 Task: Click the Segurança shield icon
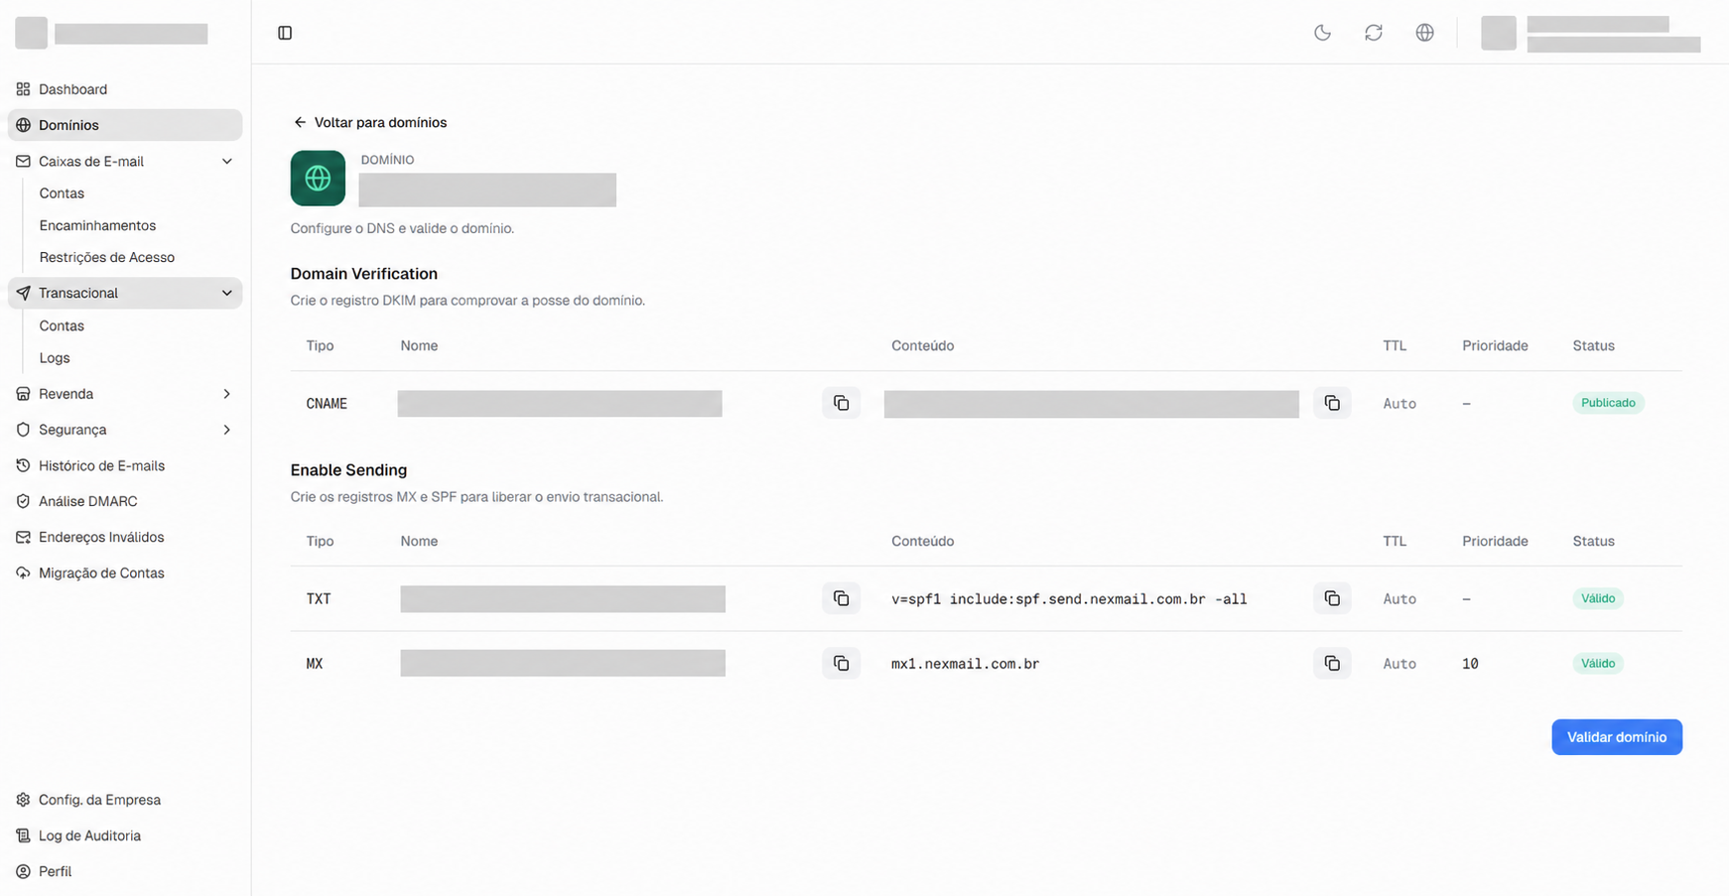pos(23,430)
